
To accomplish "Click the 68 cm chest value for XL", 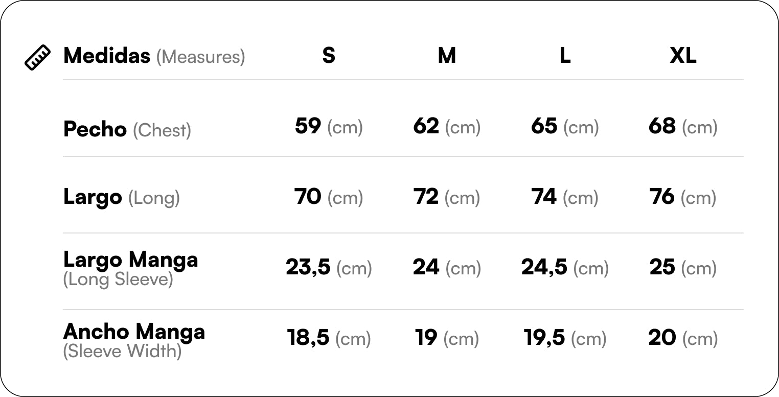I will [683, 126].
